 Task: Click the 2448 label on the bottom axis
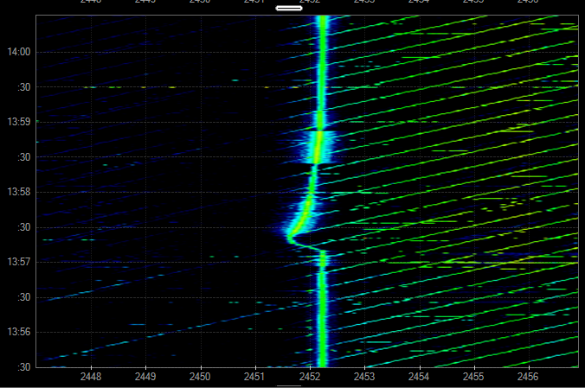click(x=91, y=377)
